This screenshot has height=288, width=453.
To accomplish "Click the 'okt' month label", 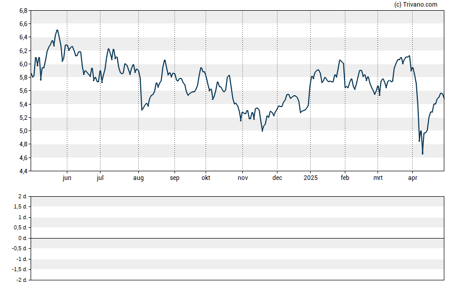I will (x=206, y=178).
